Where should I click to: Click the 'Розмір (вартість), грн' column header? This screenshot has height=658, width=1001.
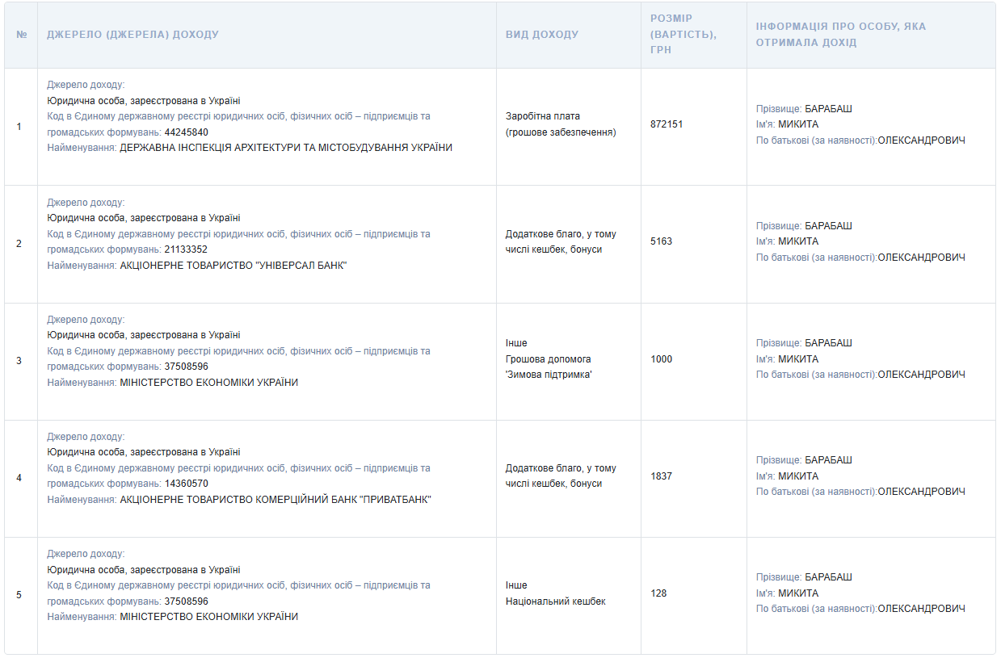683,34
